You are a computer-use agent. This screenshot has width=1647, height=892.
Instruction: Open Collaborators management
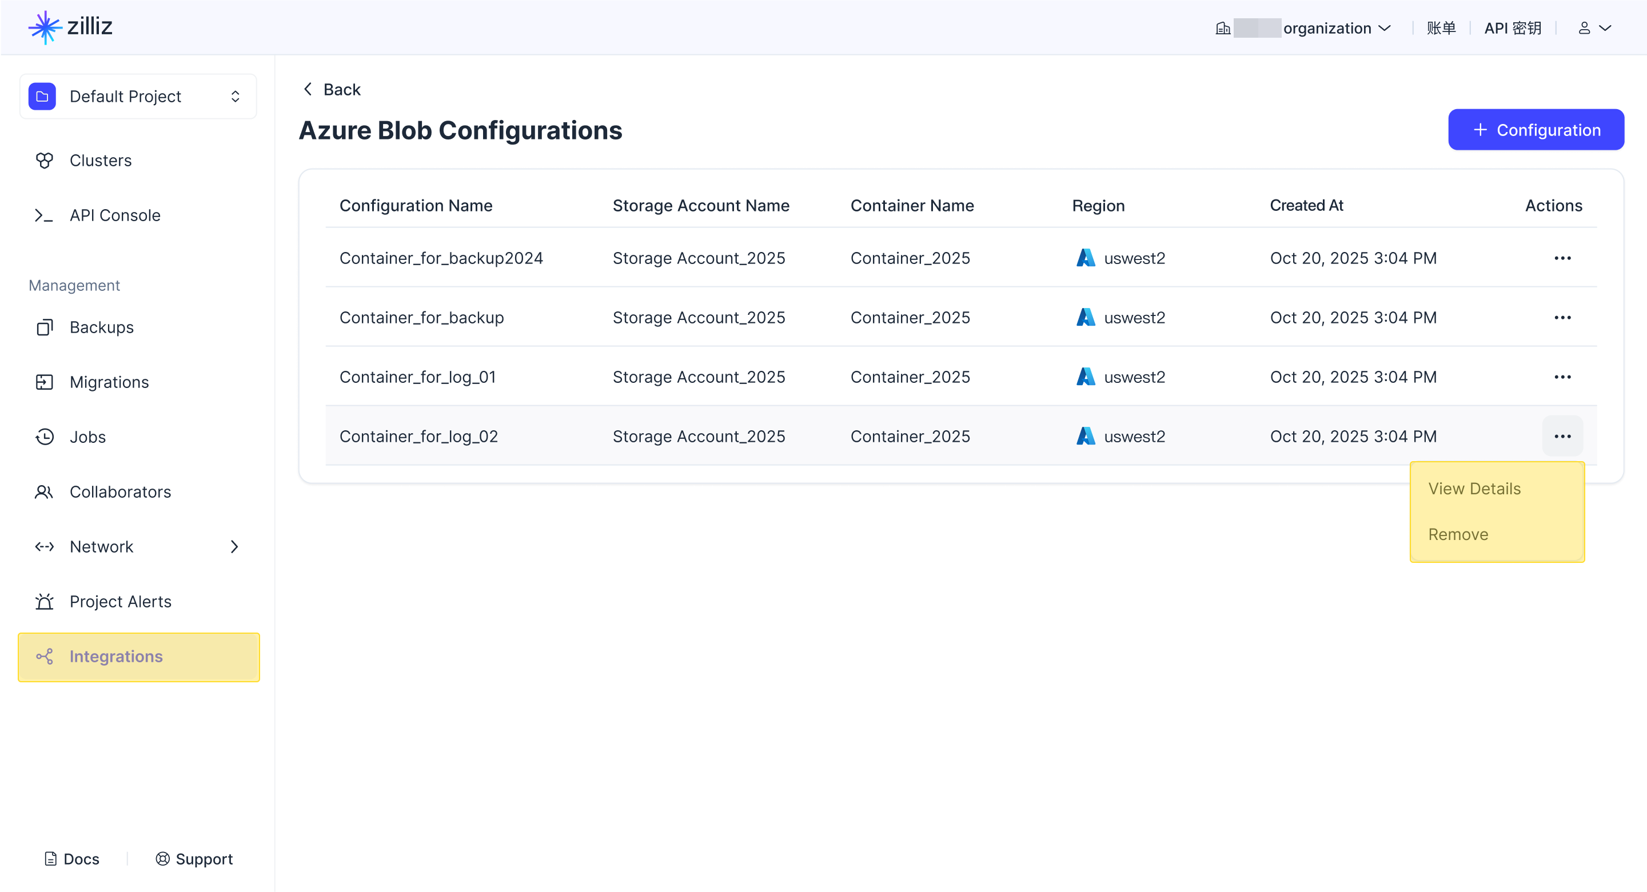coord(120,492)
